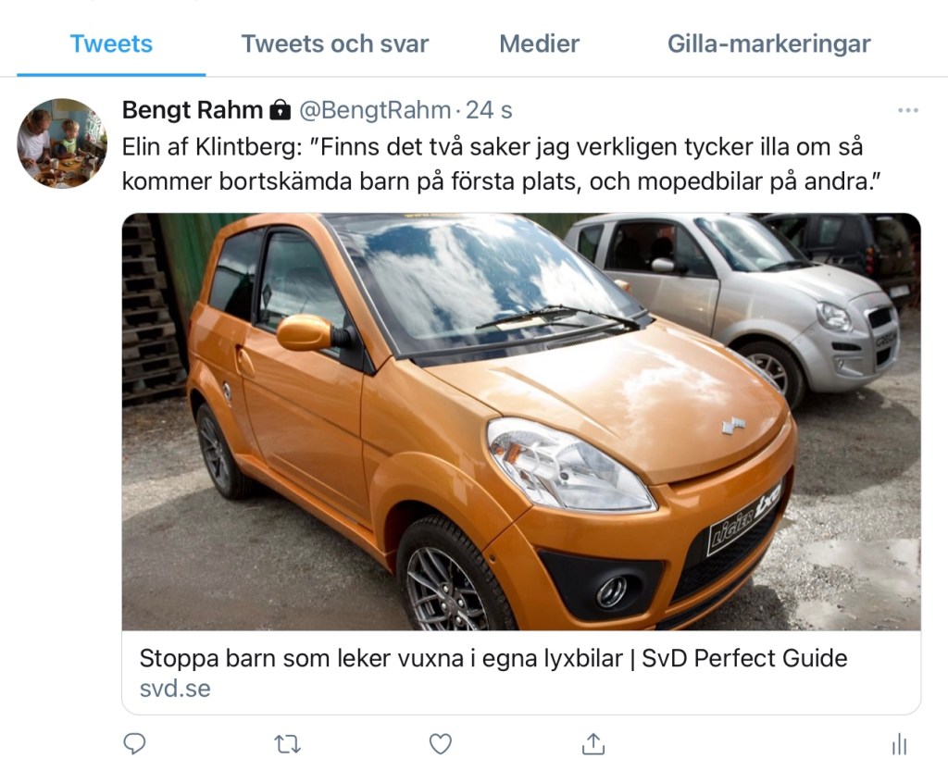The width and height of the screenshot is (948, 771).
Task: View tweet analytics bar chart icon
Action: pos(898,743)
